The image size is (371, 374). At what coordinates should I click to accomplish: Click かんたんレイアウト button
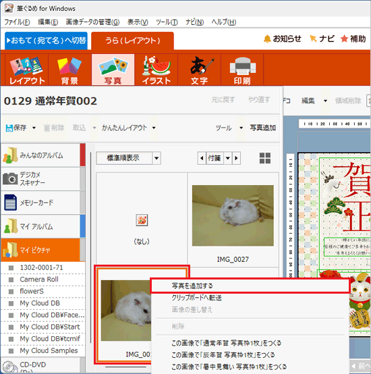(124, 128)
